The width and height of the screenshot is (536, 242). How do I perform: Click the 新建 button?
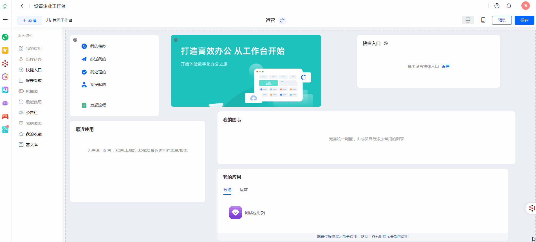[x=30, y=20]
